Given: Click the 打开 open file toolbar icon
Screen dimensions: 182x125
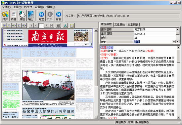Looking at the screenshot, I should click(x=5, y=16).
